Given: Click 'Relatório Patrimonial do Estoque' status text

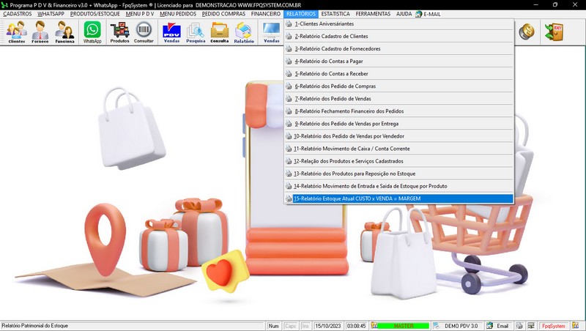Looking at the screenshot, I should click(x=34, y=326).
